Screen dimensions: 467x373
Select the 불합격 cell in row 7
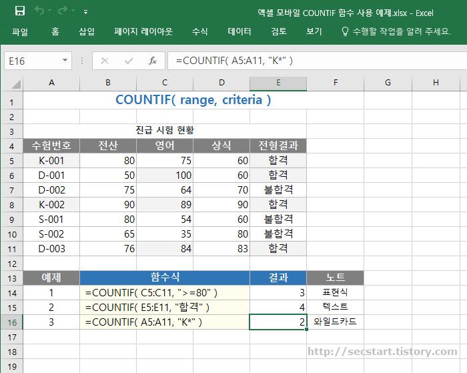click(x=278, y=190)
